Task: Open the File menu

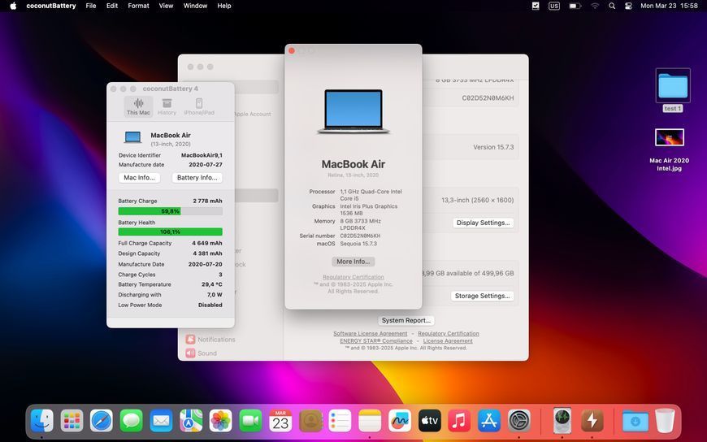Action: [x=91, y=6]
